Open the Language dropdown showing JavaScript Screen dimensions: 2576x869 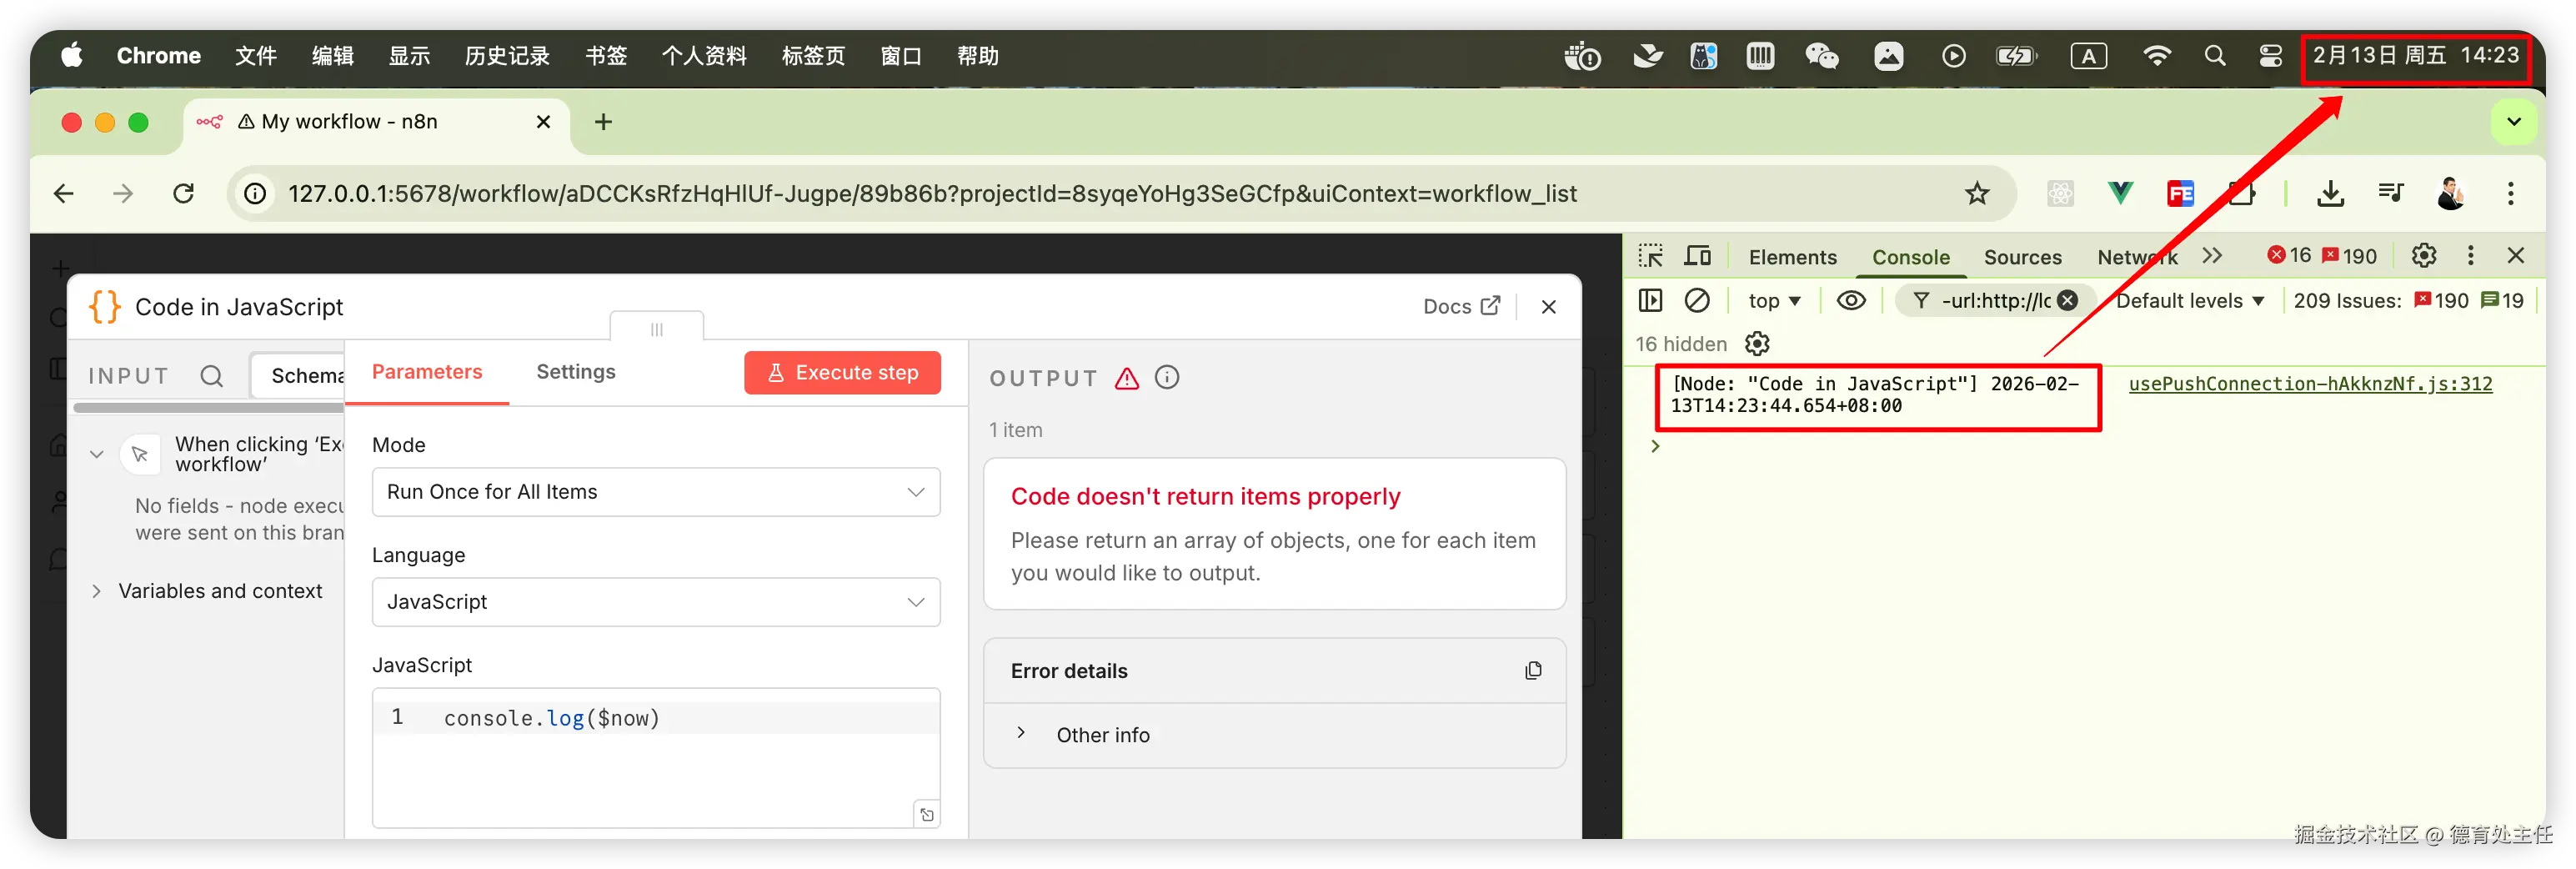click(x=656, y=602)
